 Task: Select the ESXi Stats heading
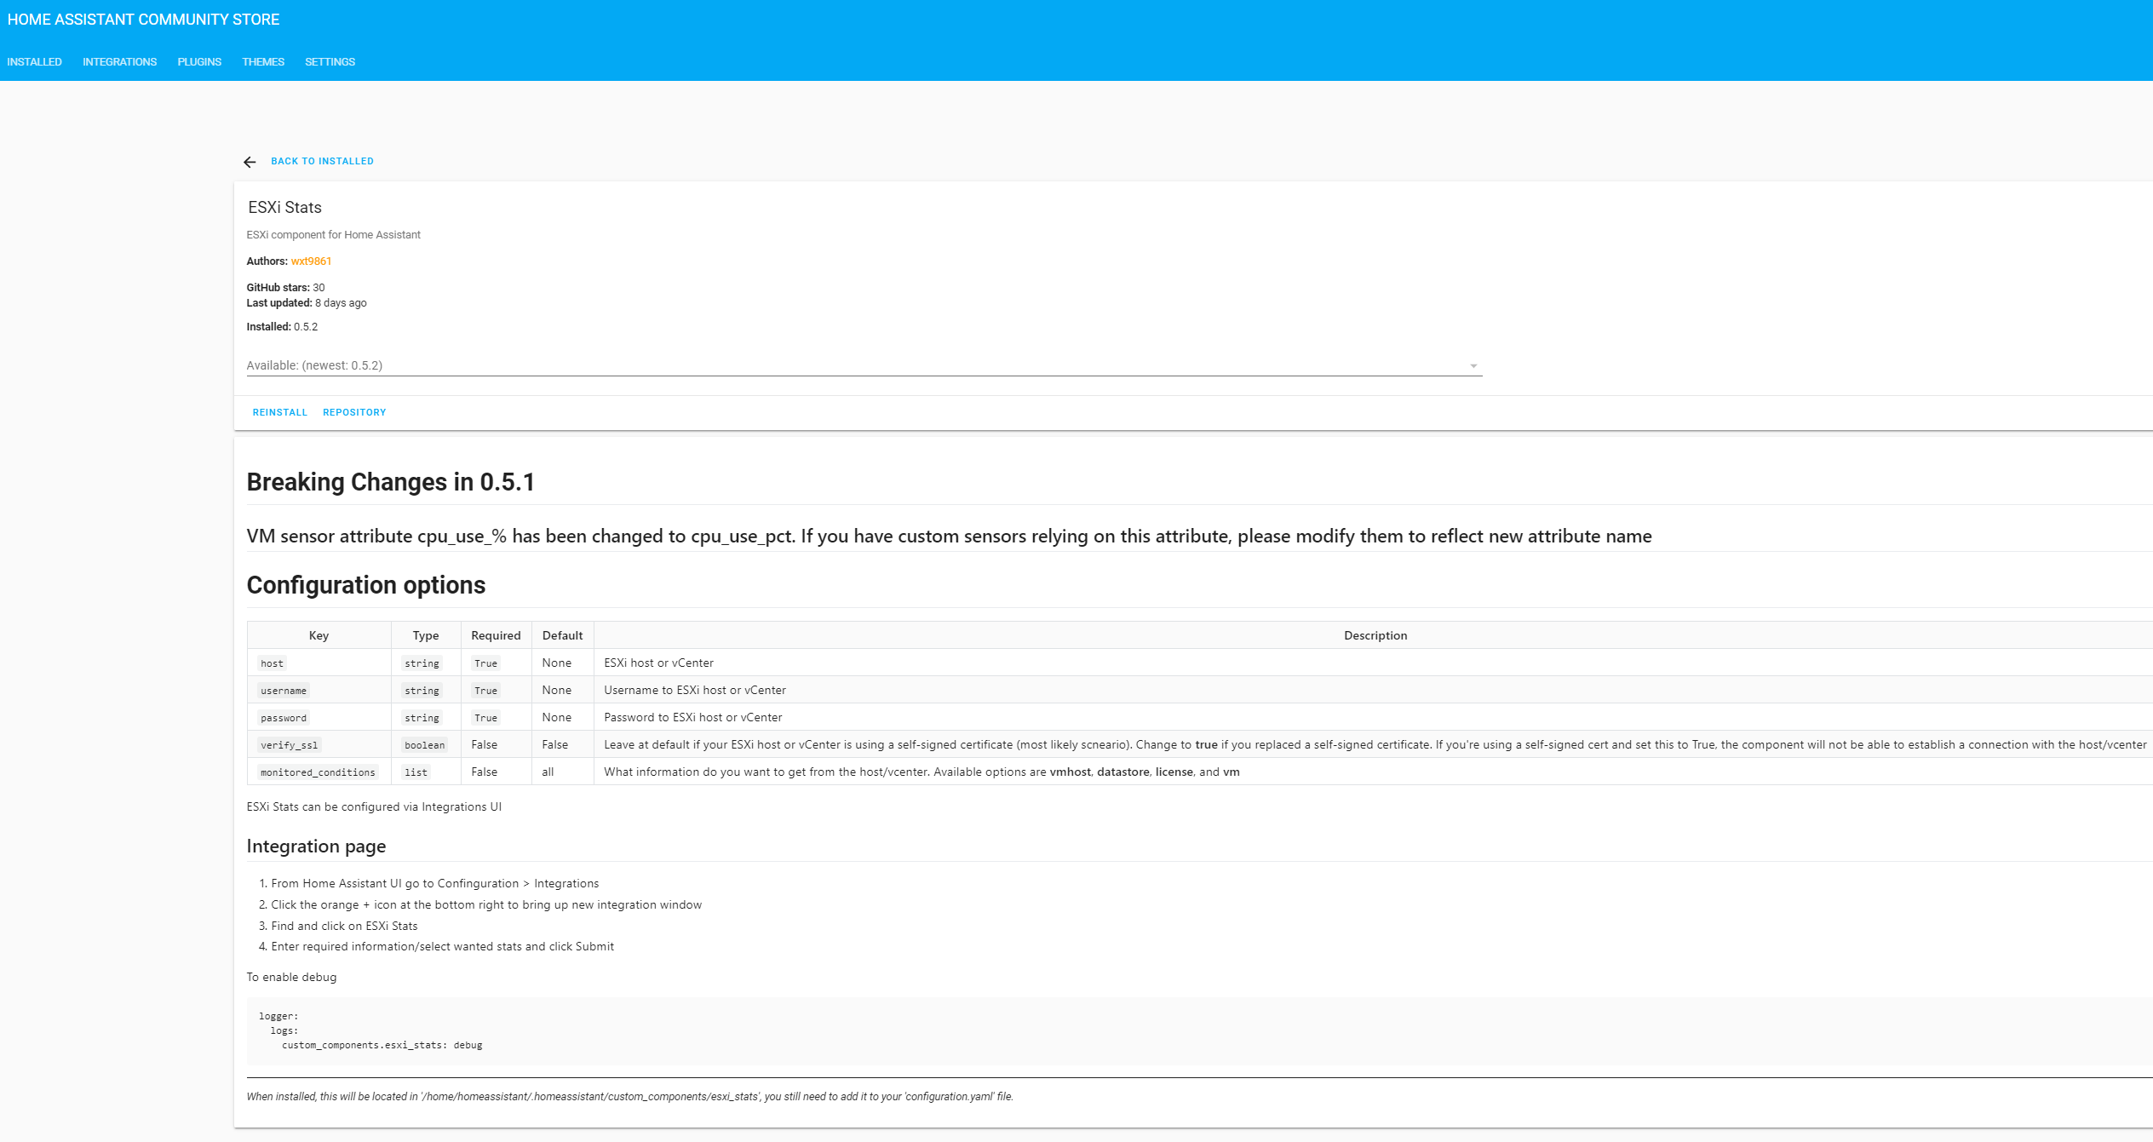284,207
